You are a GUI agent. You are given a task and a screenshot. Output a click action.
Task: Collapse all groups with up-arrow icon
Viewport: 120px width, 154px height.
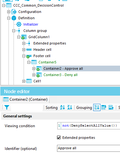(x=111, y=107)
